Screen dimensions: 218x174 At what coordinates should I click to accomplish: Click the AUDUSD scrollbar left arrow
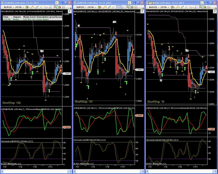[147, 171]
